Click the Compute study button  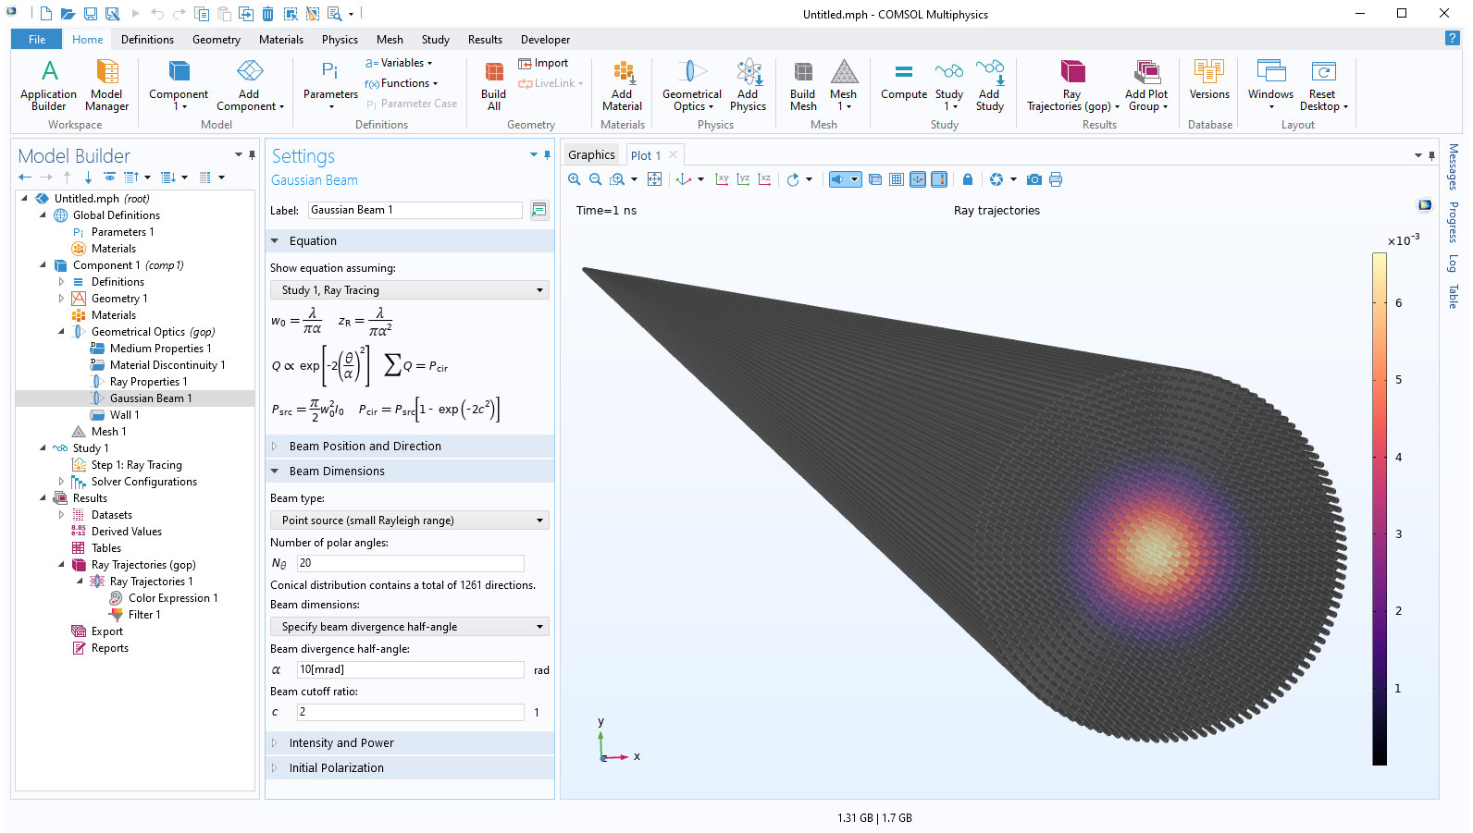pyautogui.click(x=903, y=81)
